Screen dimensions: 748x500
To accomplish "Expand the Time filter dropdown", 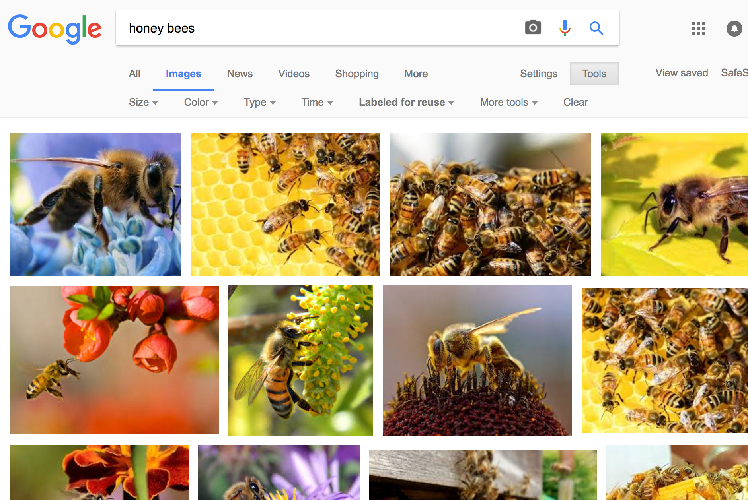I will [x=317, y=102].
